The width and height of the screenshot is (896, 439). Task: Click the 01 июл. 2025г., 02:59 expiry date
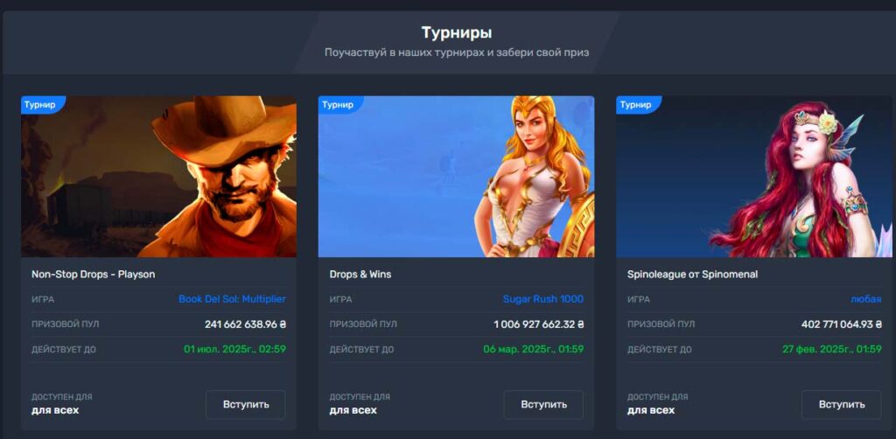click(234, 349)
